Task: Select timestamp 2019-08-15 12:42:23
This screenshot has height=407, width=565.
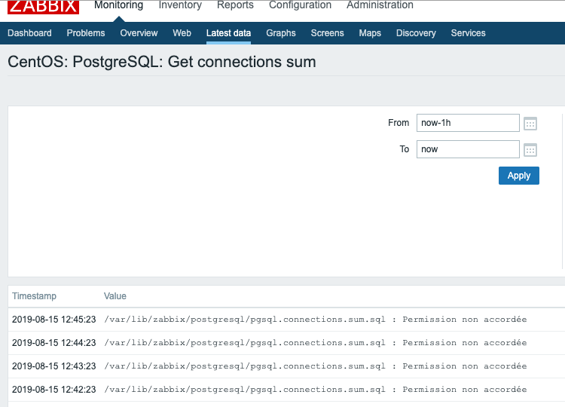Action: coord(54,390)
